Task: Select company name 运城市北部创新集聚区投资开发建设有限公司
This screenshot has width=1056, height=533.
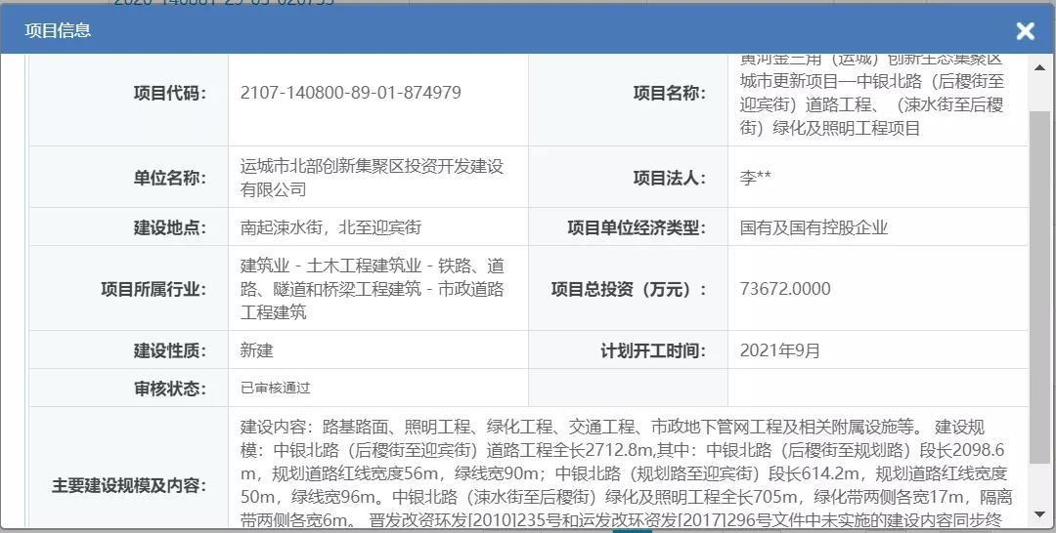Action: click(x=372, y=178)
